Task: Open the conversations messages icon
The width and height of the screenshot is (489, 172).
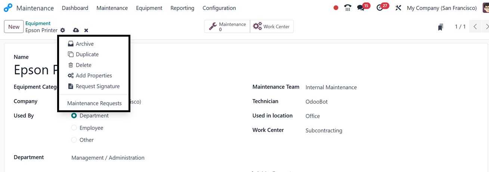Action: coord(360,8)
